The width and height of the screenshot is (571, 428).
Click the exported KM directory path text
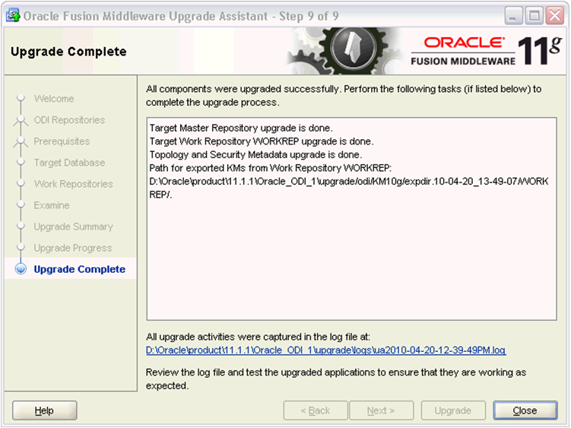[349, 188]
